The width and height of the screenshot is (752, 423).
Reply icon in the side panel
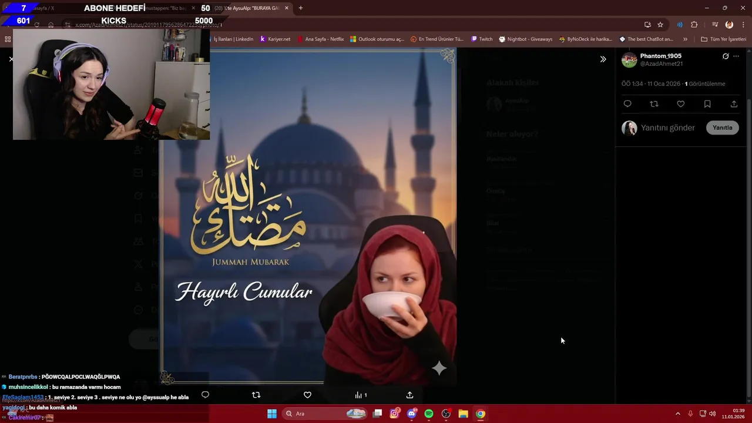(x=627, y=104)
